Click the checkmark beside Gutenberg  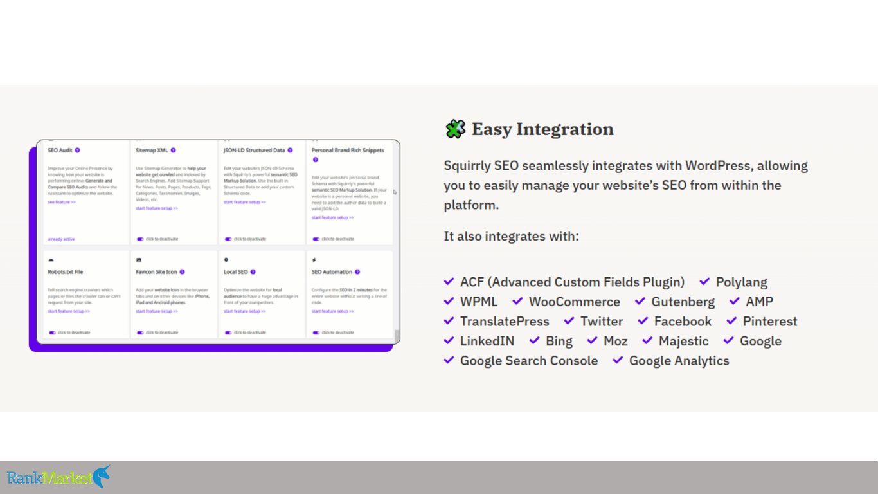[x=640, y=302]
